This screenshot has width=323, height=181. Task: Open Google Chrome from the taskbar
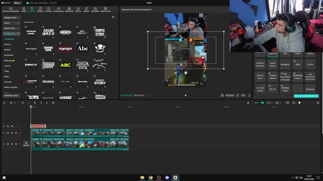[x=151, y=178]
